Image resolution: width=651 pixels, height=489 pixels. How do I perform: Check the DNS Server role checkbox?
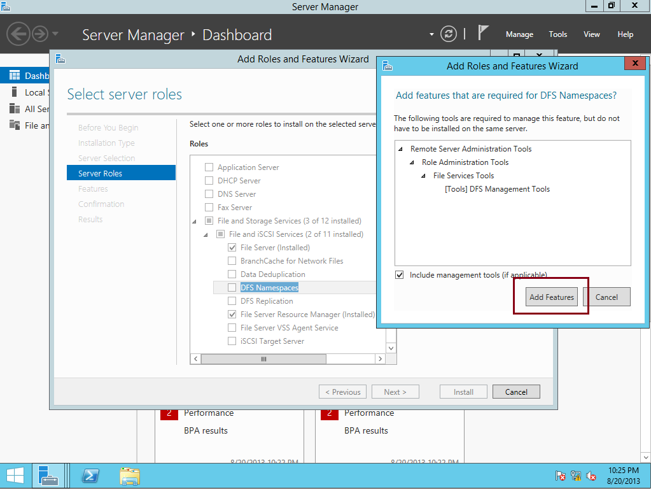209,194
